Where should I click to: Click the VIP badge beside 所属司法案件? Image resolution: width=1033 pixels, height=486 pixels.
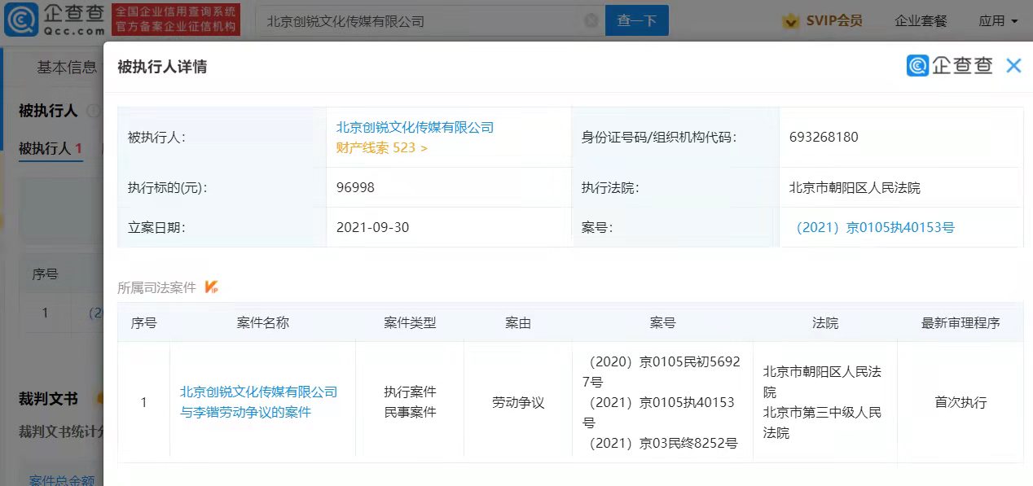pos(212,287)
